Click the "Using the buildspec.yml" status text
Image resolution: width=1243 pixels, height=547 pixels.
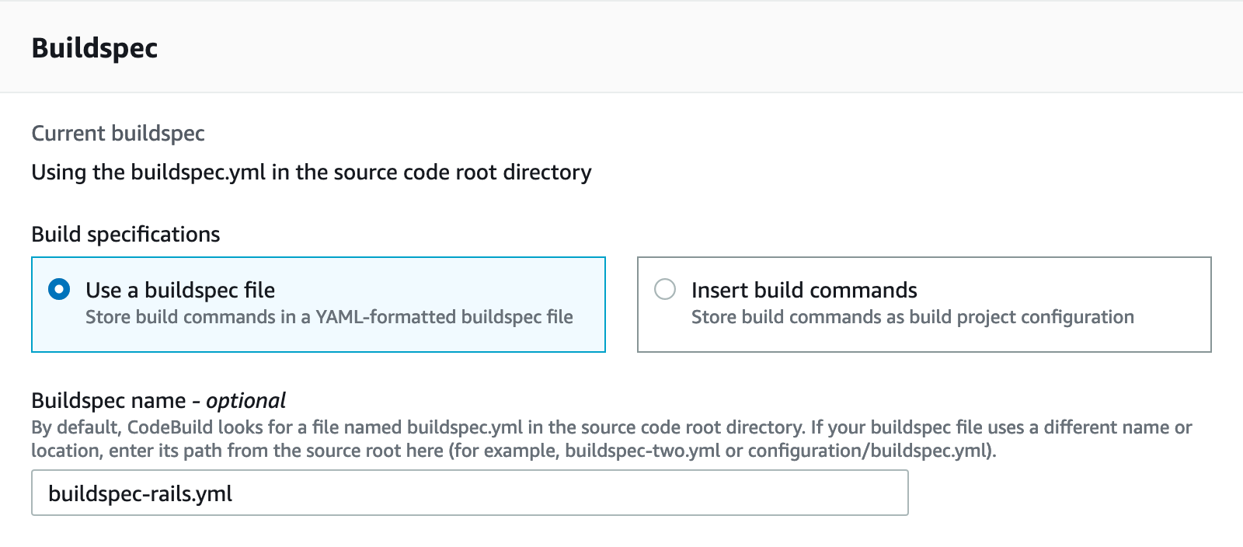click(x=311, y=172)
